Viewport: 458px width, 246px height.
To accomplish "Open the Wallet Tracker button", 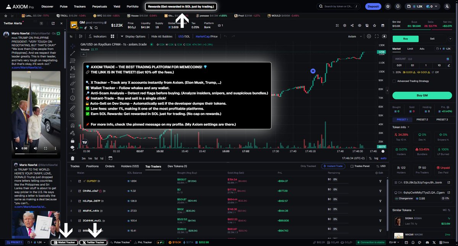I will pos(64,242).
